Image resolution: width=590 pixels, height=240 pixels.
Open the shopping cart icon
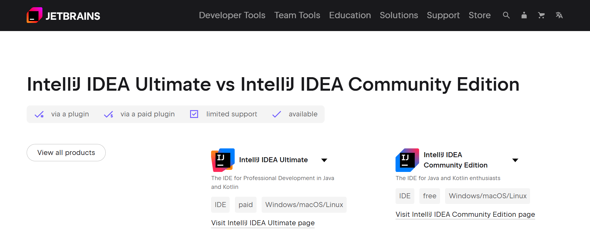pyautogui.click(x=541, y=15)
